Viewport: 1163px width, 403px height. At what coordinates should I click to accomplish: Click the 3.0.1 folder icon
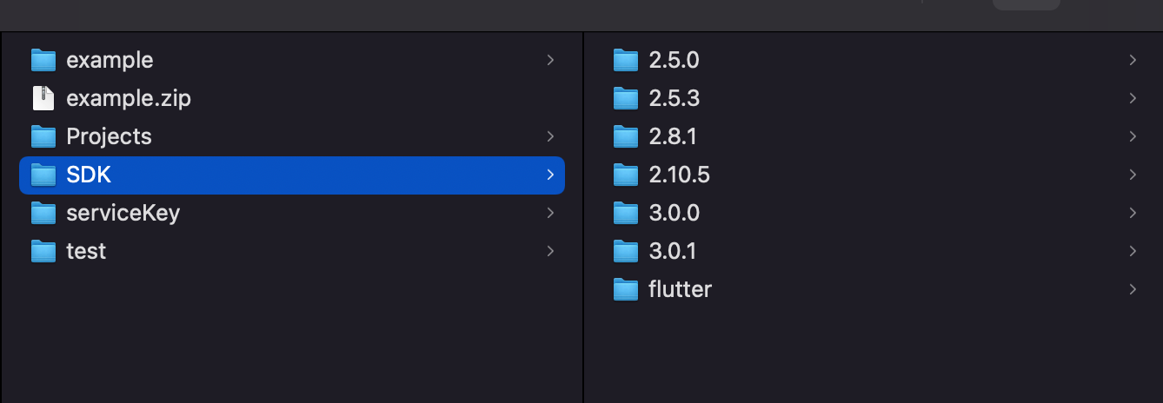[625, 251]
